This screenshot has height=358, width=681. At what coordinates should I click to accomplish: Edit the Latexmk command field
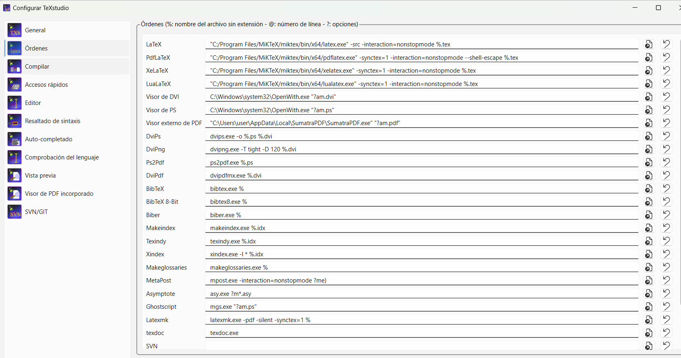[x=422, y=320]
